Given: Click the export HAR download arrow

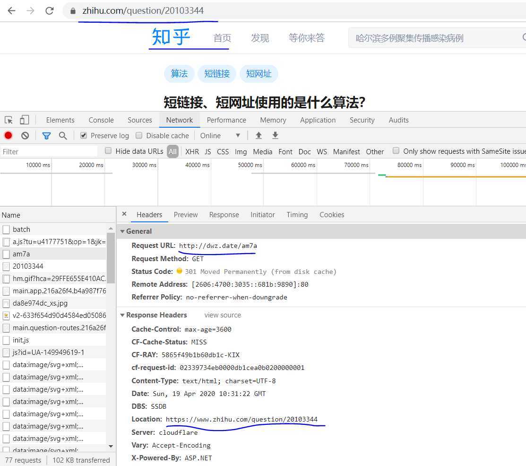Looking at the screenshot, I should [275, 135].
